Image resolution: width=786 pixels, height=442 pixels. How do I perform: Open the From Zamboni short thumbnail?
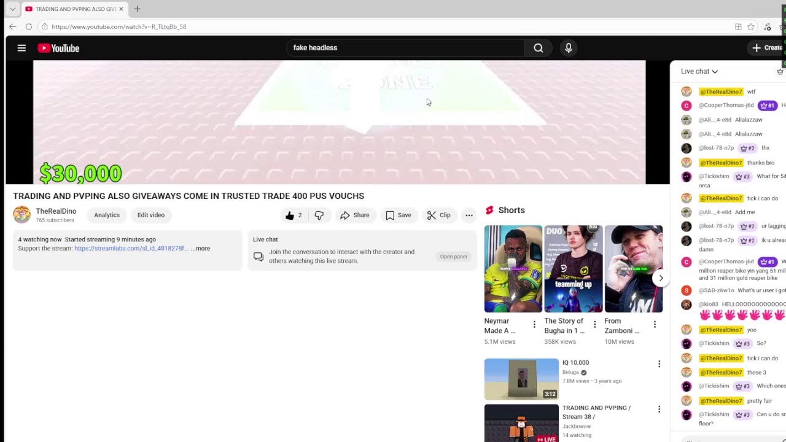(634, 269)
